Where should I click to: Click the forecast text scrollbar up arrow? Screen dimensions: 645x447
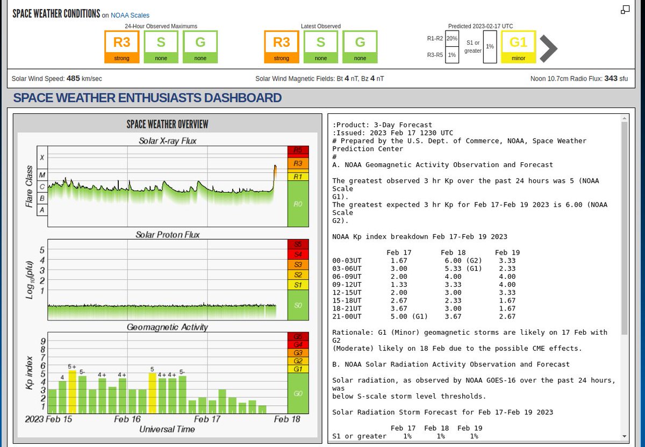(x=624, y=118)
